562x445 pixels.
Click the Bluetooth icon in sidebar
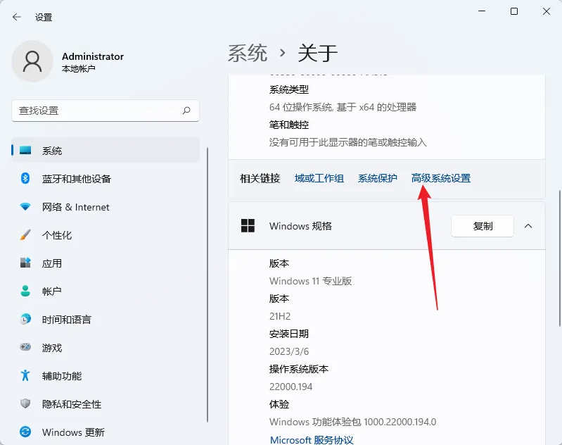[x=25, y=178]
